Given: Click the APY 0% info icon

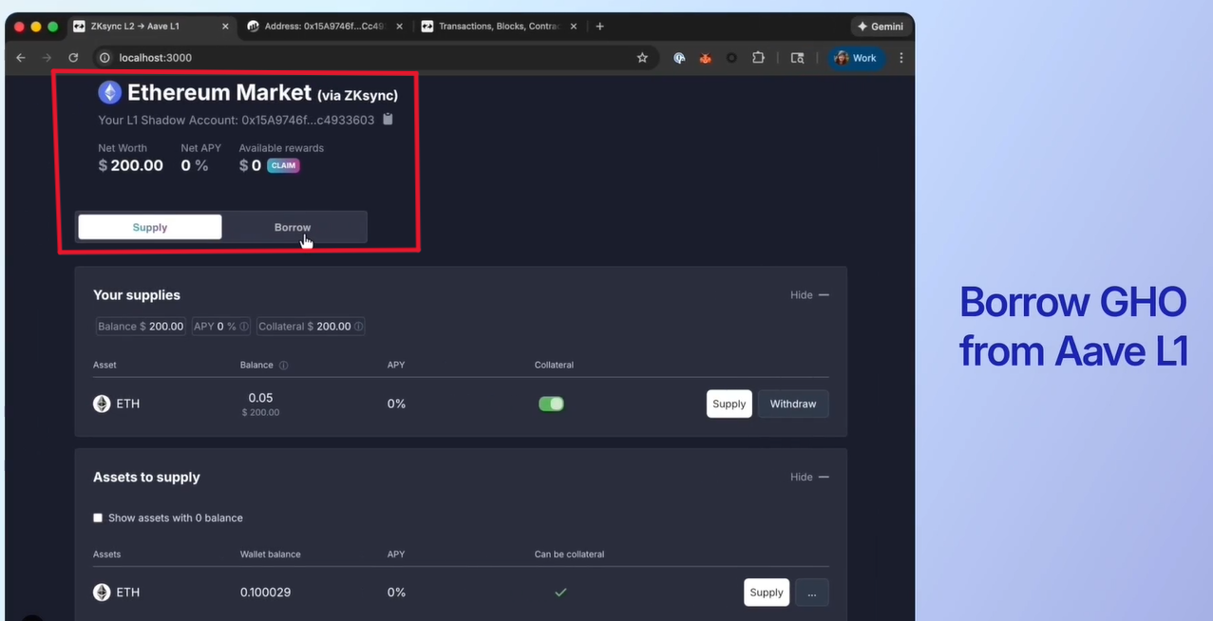Looking at the screenshot, I should click(244, 327).
